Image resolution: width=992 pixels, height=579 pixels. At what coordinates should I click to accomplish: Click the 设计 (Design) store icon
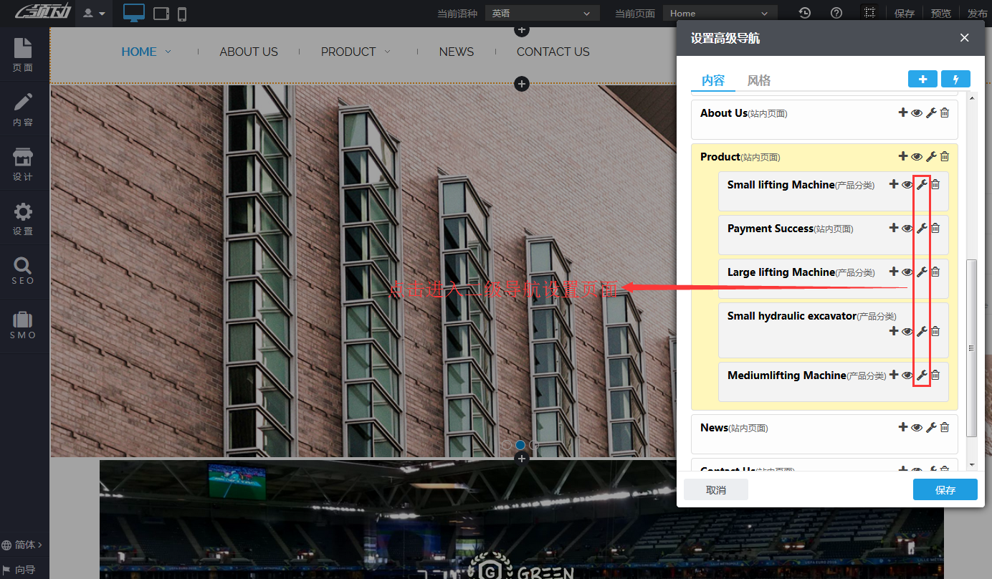pyautogui.click(x=23, y=165)
